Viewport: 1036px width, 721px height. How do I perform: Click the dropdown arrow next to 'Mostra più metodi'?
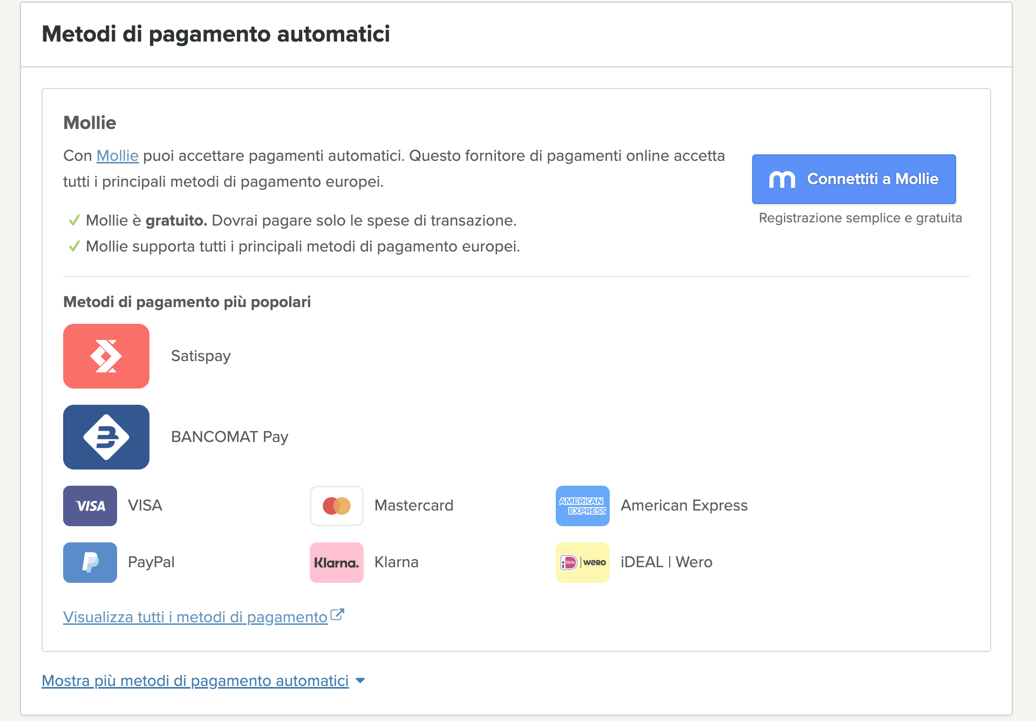[x=360, y=681]
